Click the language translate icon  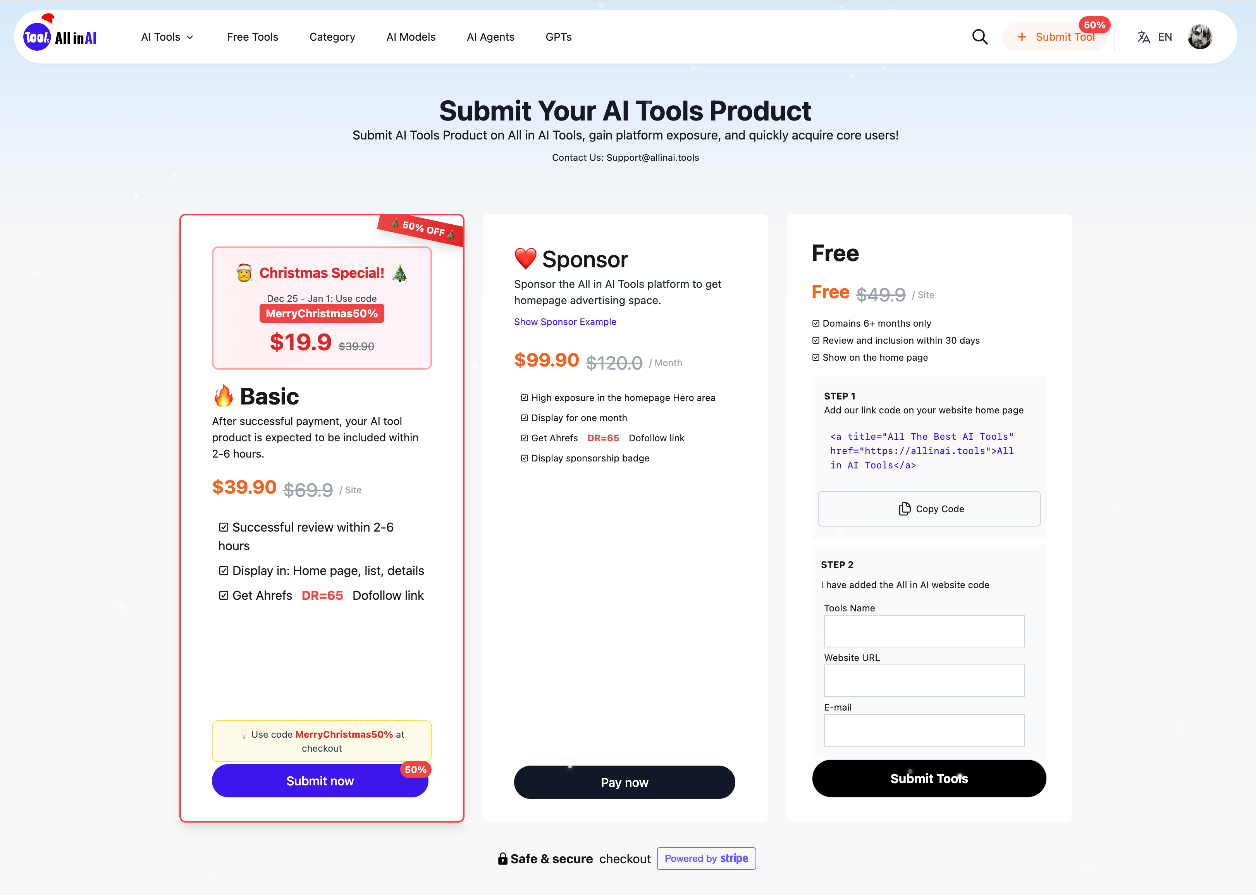point(1144,37)
